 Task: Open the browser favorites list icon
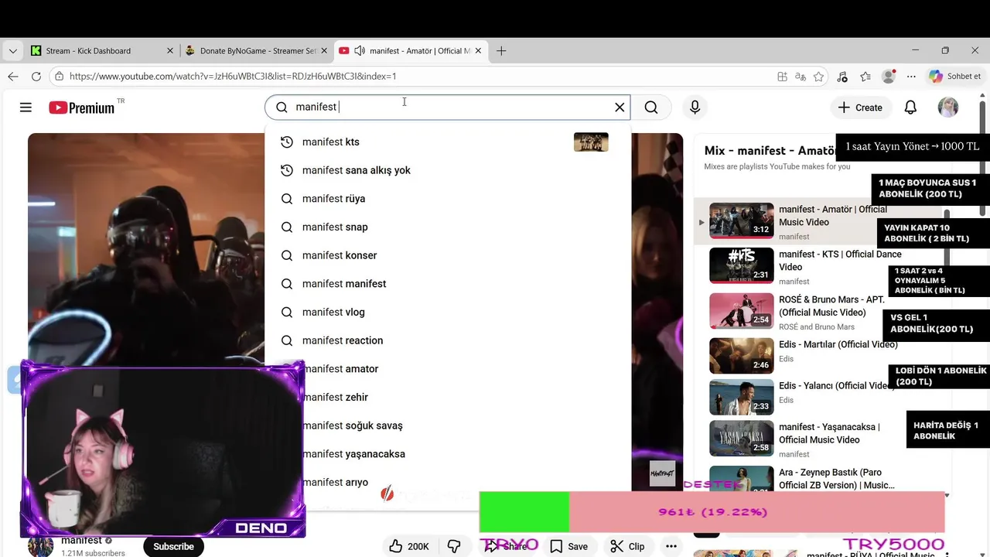865,77
